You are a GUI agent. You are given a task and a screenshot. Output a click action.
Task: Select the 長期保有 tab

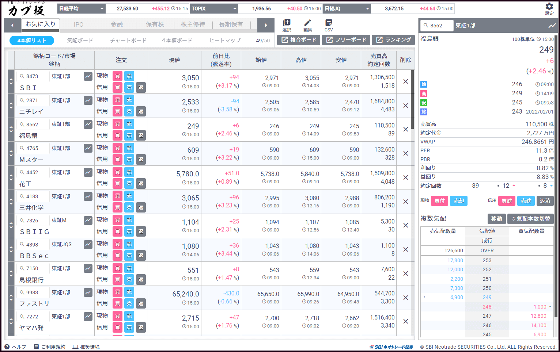pyautogui.click(x=231, y=24)
